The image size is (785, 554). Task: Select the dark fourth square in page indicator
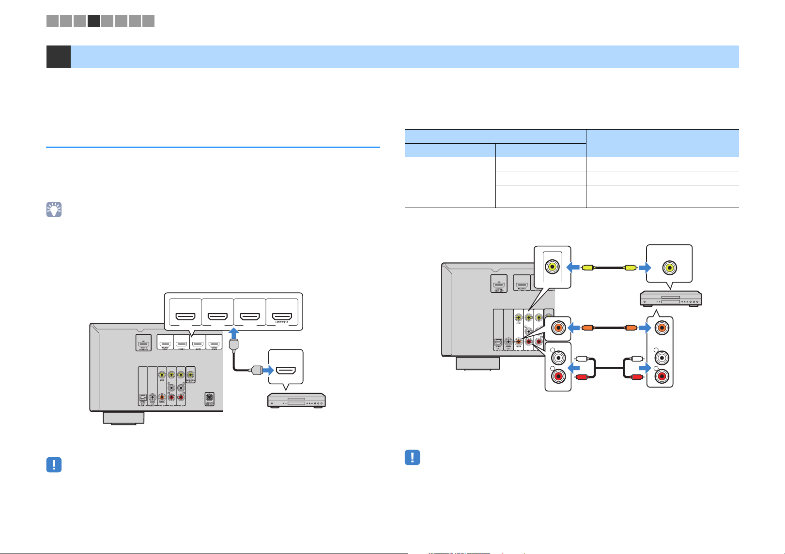pyautogui.click(x=93, y=21)
